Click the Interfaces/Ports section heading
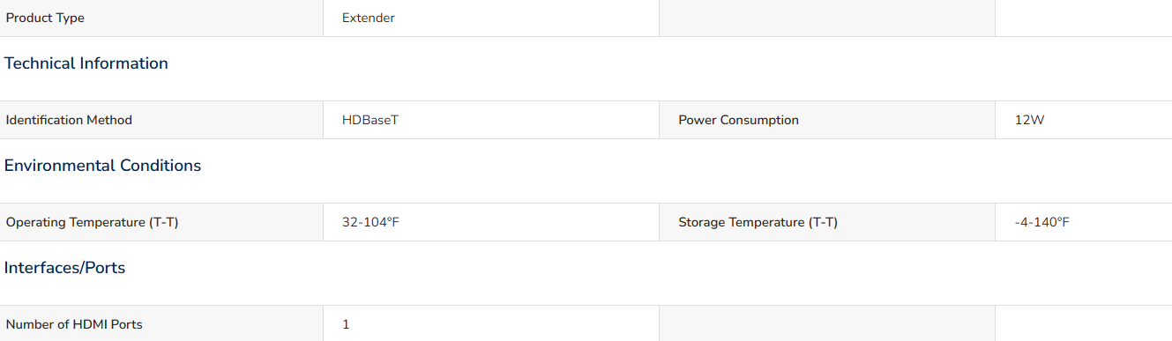Screen dimensions: 1172x341 65,268
